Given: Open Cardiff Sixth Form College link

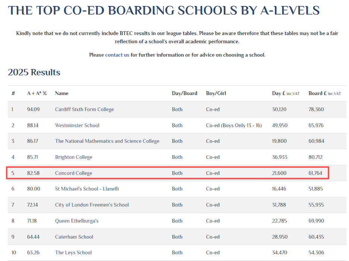Looking at the screenshot, I should (84, 109).
